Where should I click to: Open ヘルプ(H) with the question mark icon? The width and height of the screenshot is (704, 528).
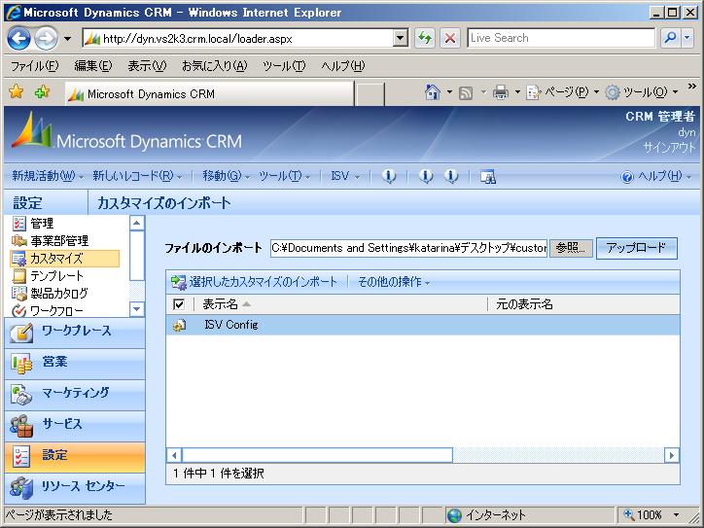pos(627,177)
